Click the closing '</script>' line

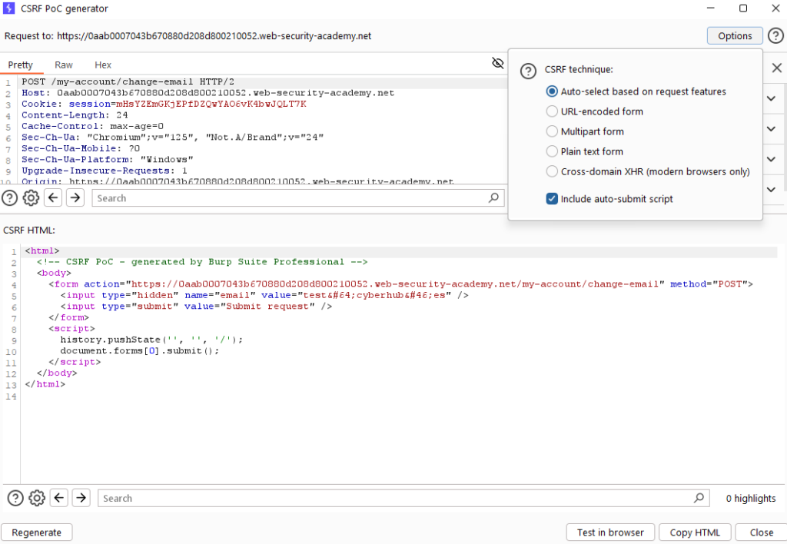coord(75,362)
